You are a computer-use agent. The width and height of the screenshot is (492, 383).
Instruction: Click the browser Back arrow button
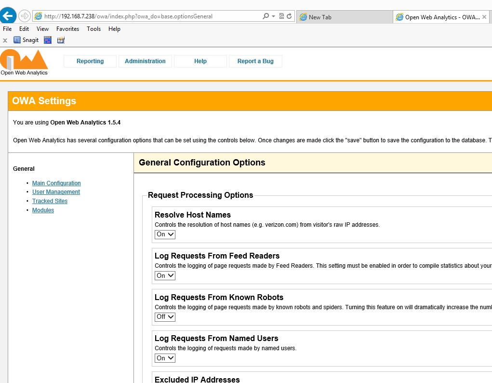click(x=8, y=15)
